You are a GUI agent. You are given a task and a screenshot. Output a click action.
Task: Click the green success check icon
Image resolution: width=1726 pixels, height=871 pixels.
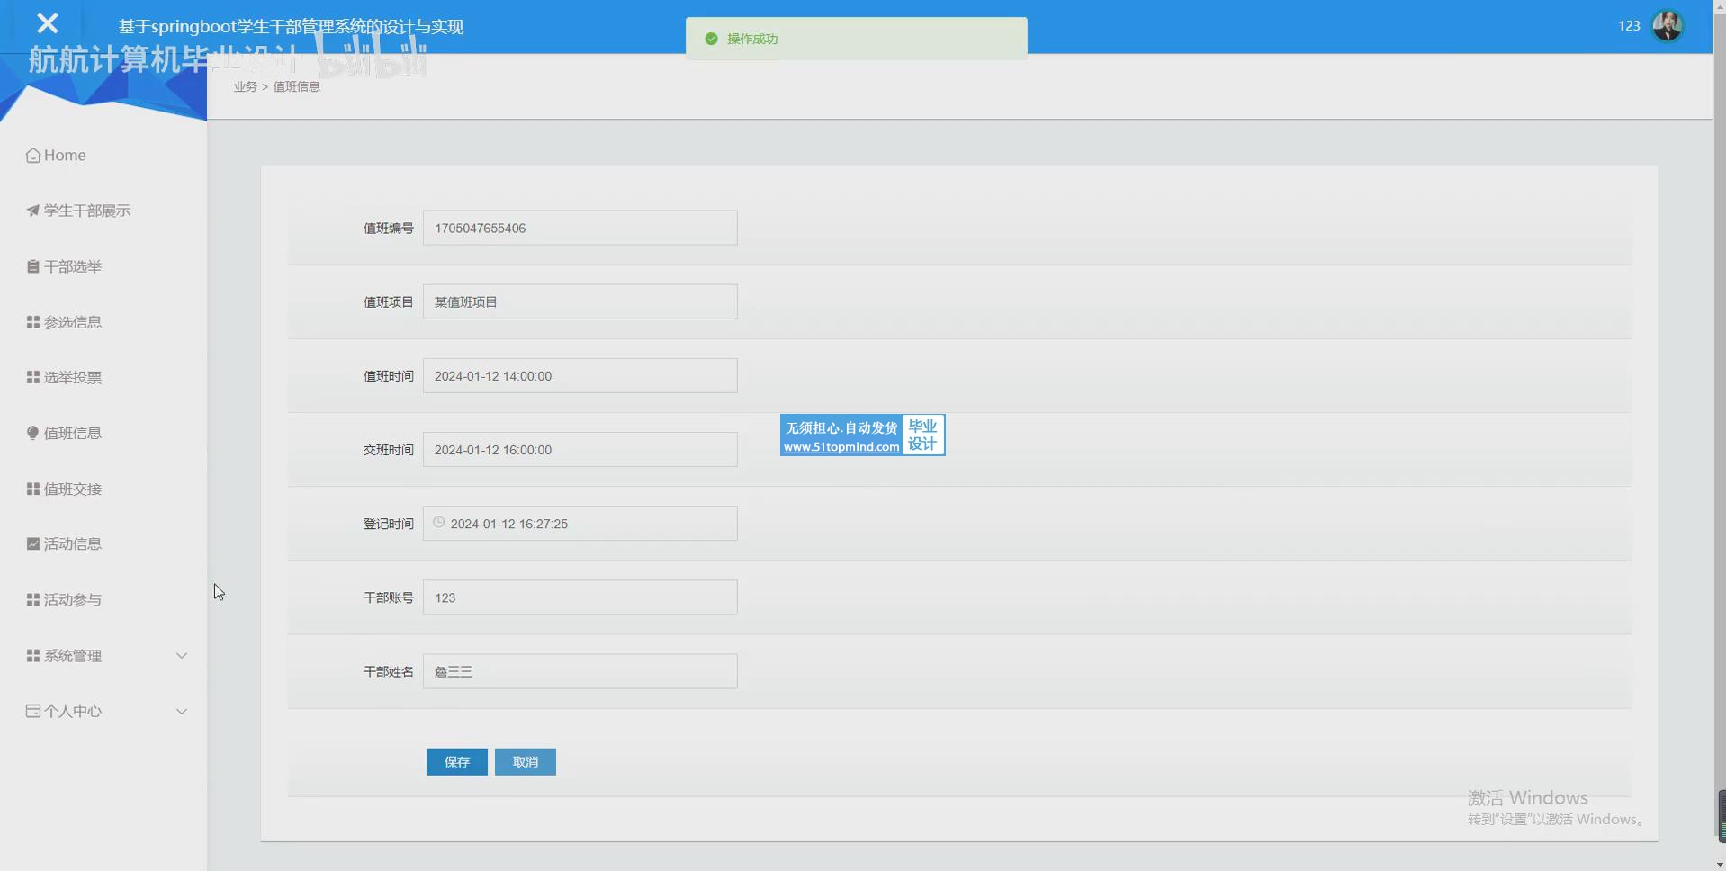[711, 39]
